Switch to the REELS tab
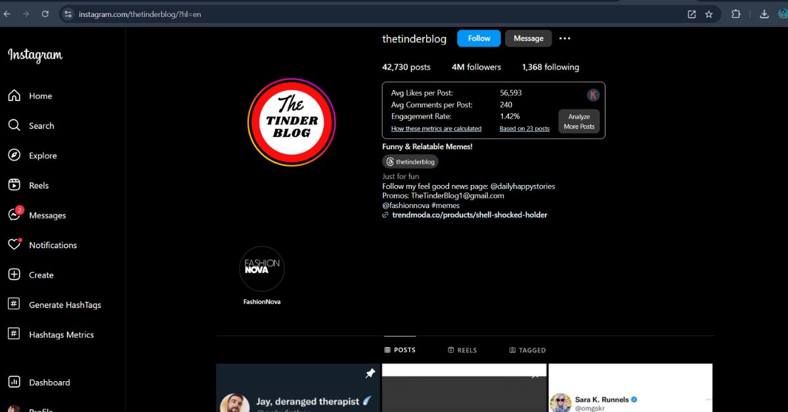This screenshot has height=412, width=788. [x=462, y=350]
